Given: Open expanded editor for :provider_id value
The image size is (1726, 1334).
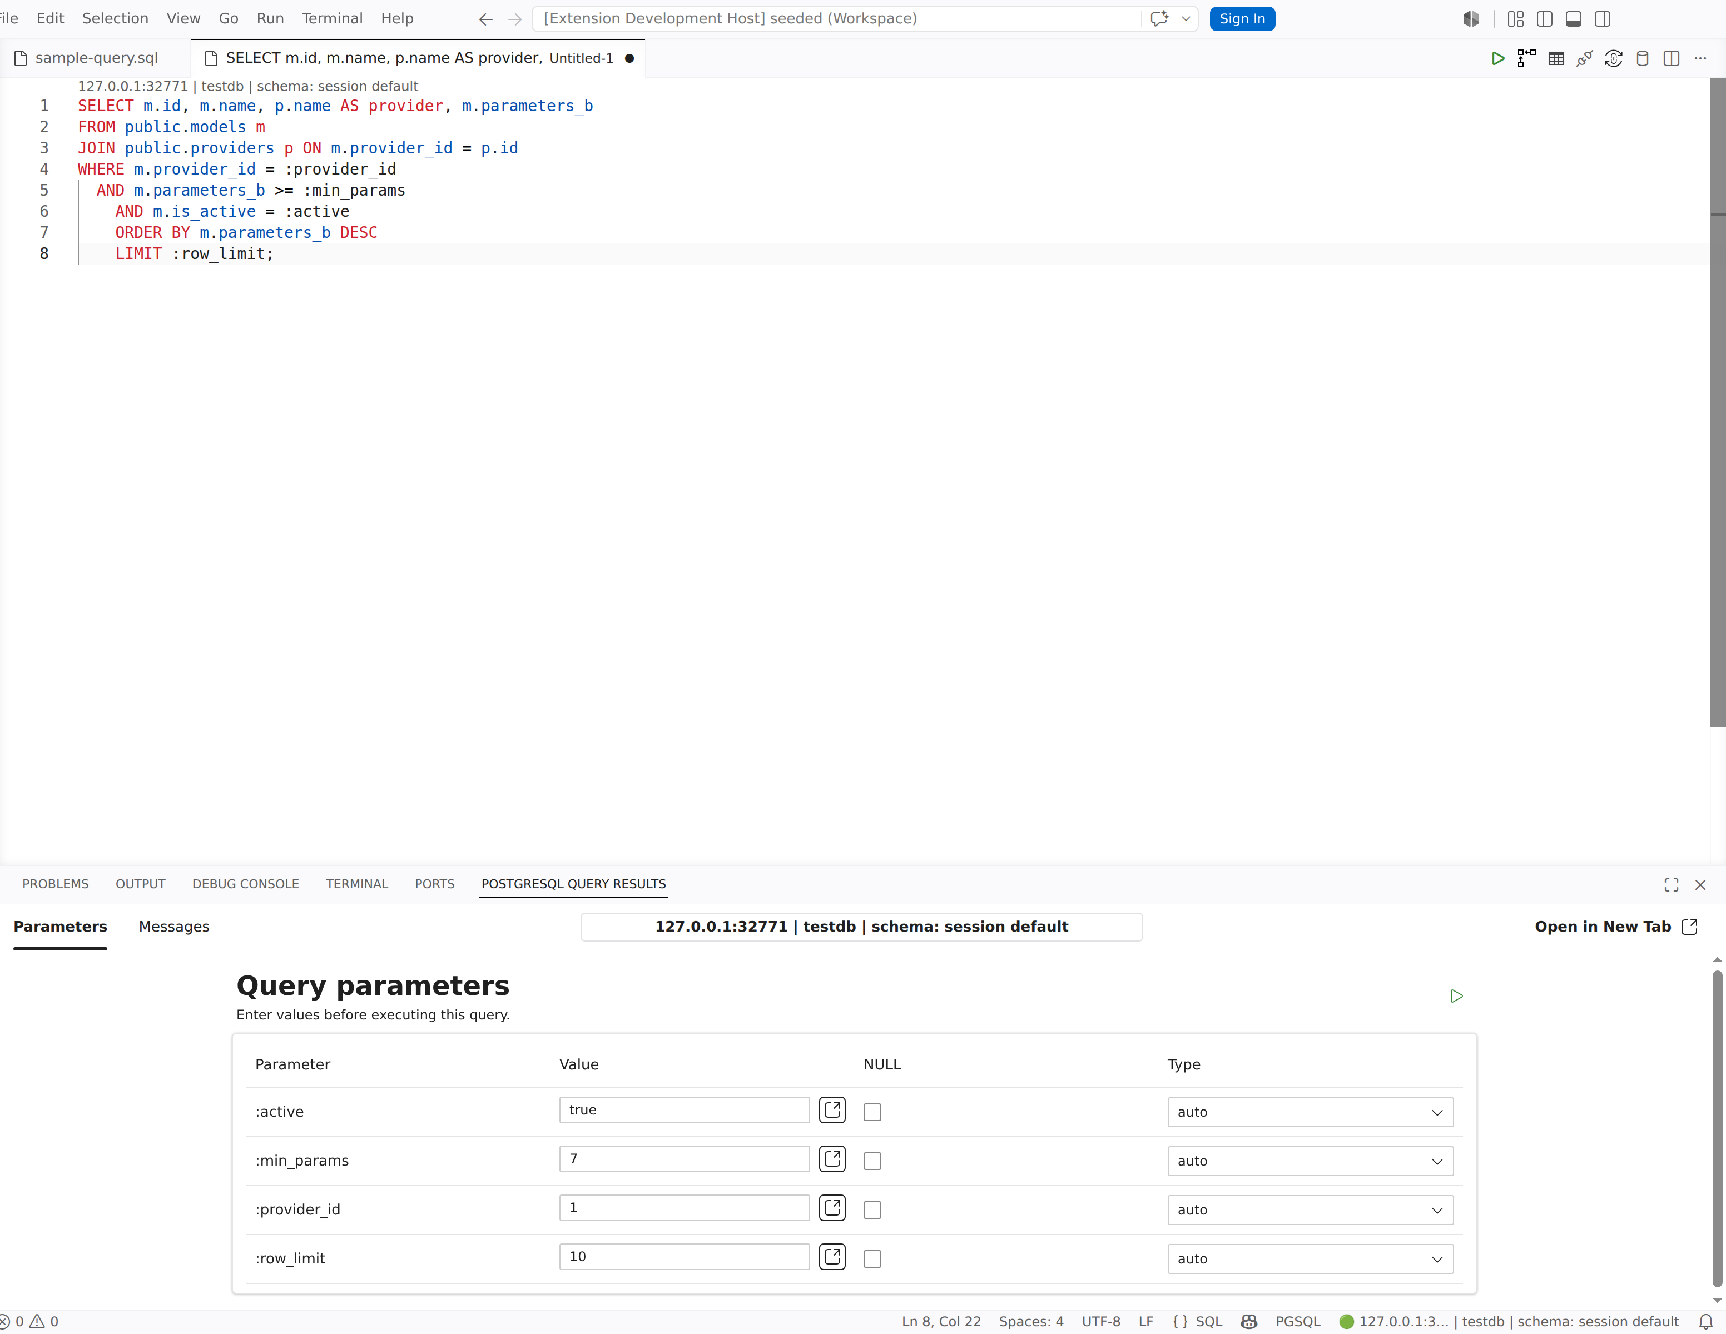Looking at the screenshot, I should (x=832, y=1208).
